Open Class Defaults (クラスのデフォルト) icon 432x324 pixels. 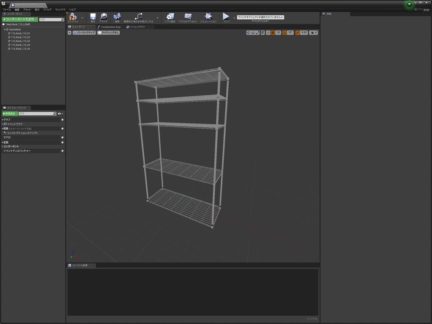(x=188, y=17)
